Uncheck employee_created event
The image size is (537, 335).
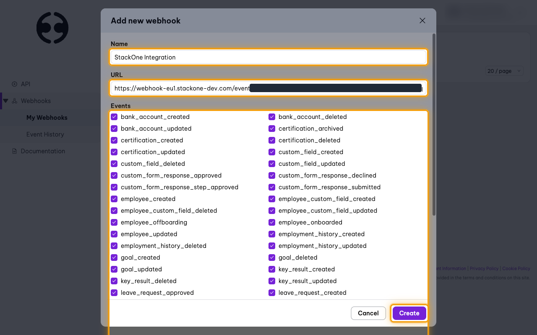pyautogui.click(x=114, y=199)
